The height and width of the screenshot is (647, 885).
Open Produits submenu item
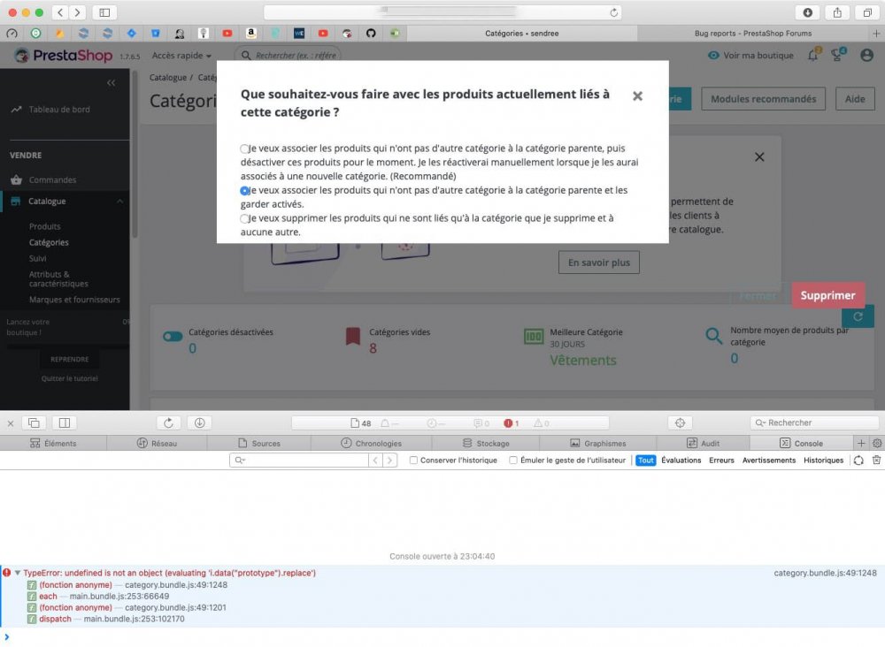click(44, 226)
